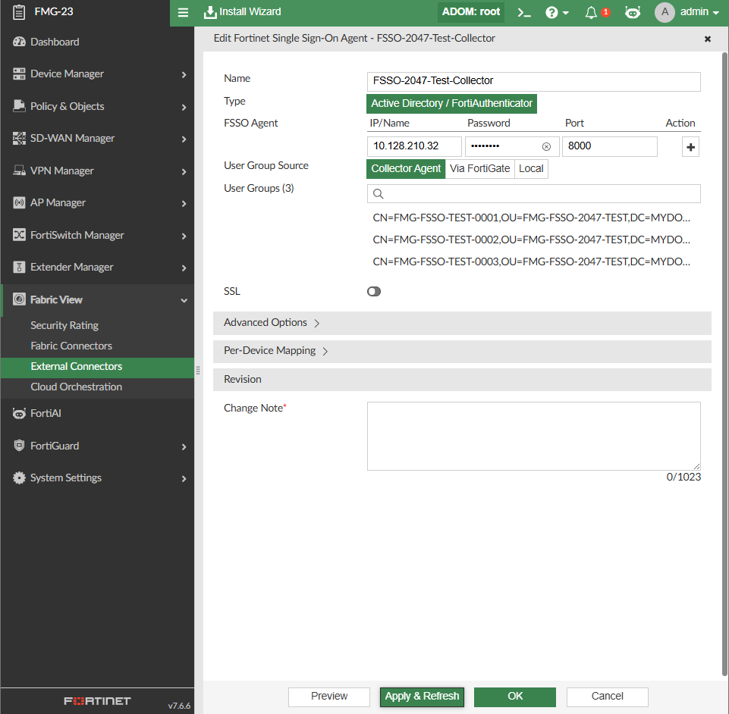Click the Apply & Refresh button

(x=422, y=697)
